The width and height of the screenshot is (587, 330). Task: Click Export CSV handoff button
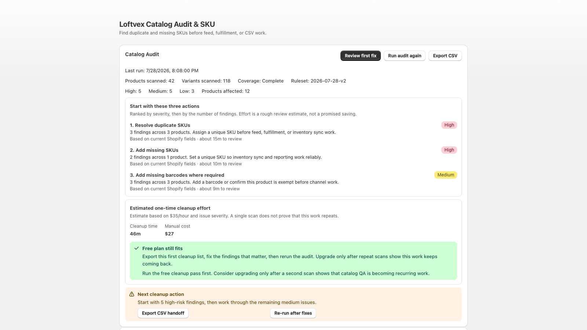163,313
